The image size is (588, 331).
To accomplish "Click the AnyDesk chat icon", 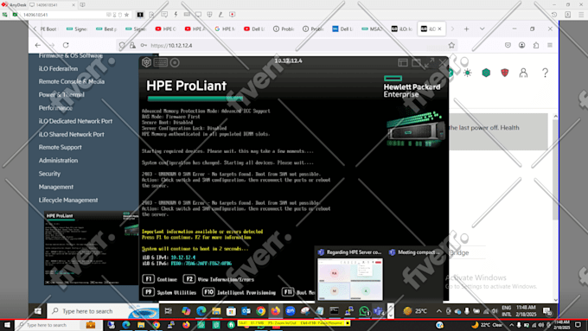I will point(164,14).
